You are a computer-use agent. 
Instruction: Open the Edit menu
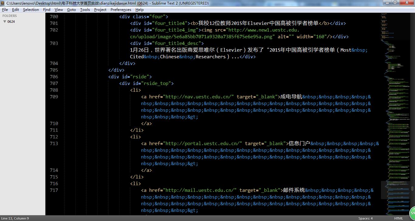[15, 9]
